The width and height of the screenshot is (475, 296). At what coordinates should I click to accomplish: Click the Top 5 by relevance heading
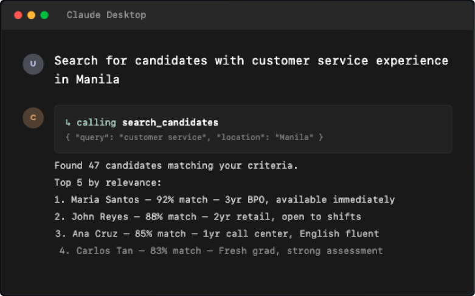pos(108,183)
